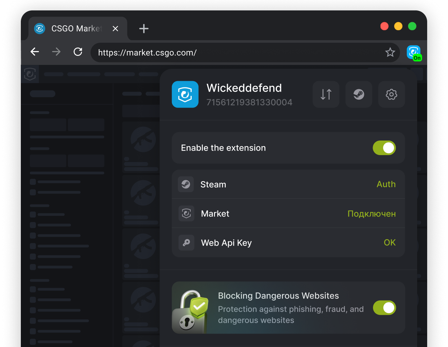Open the extension icon with On badge
Image resolution: width=448 pixels, height=347 pixels.
[x=414, y=53]
